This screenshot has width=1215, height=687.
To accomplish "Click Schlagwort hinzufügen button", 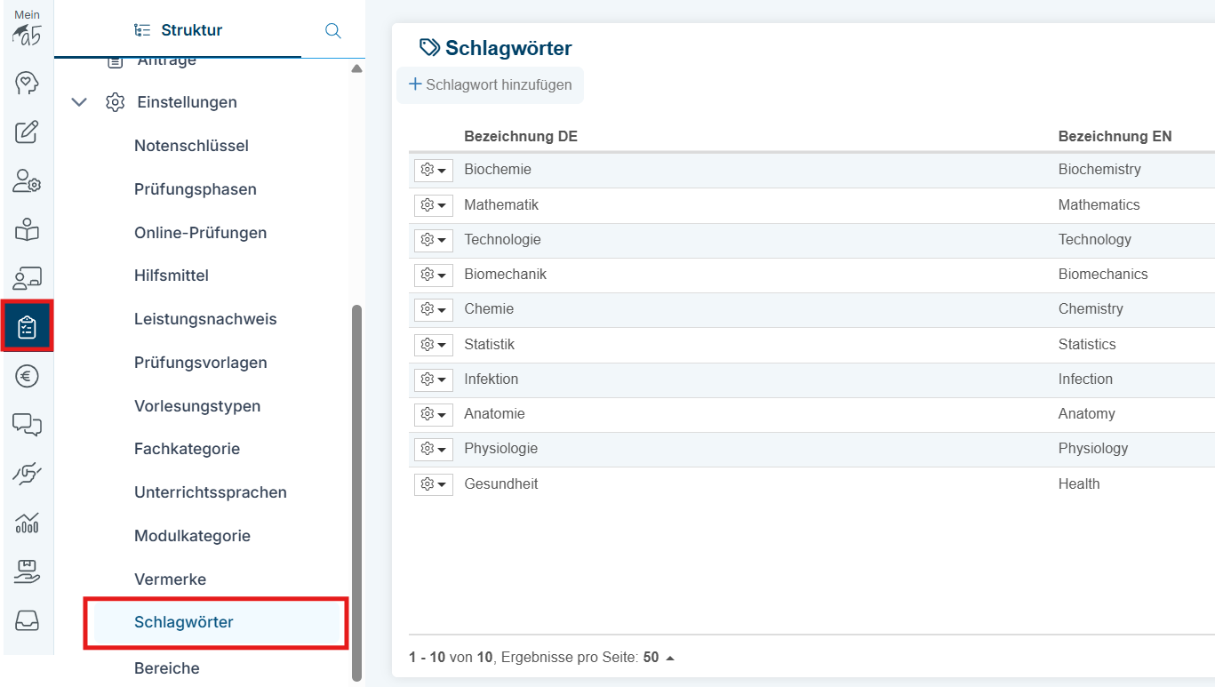I will coord(490,85).
